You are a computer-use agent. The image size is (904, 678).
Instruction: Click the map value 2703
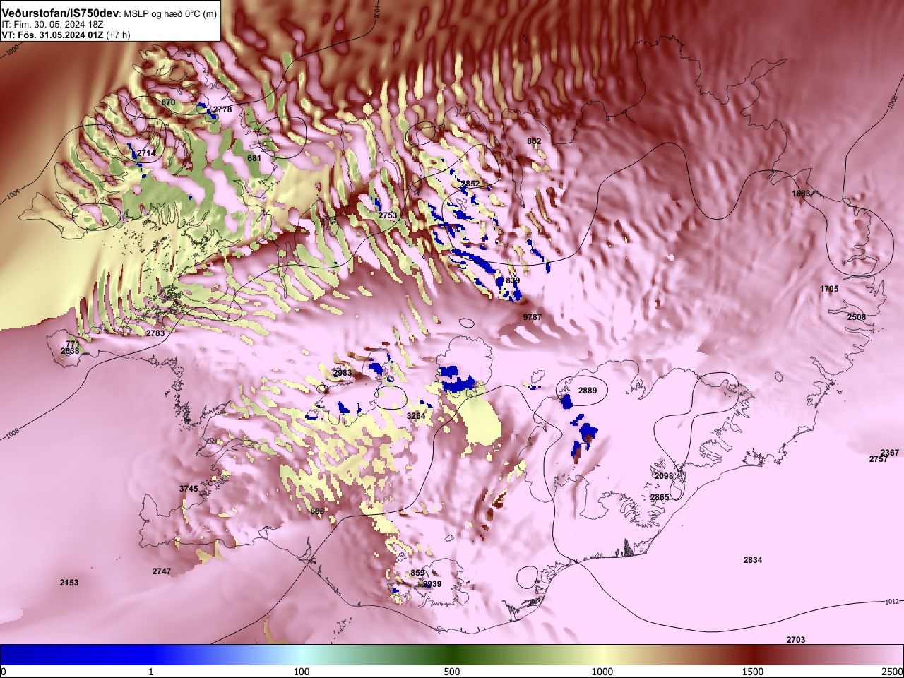point(795,640)
